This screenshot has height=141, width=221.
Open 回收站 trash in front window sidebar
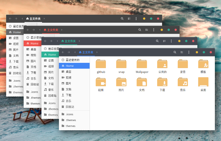[x=74, y=107]
